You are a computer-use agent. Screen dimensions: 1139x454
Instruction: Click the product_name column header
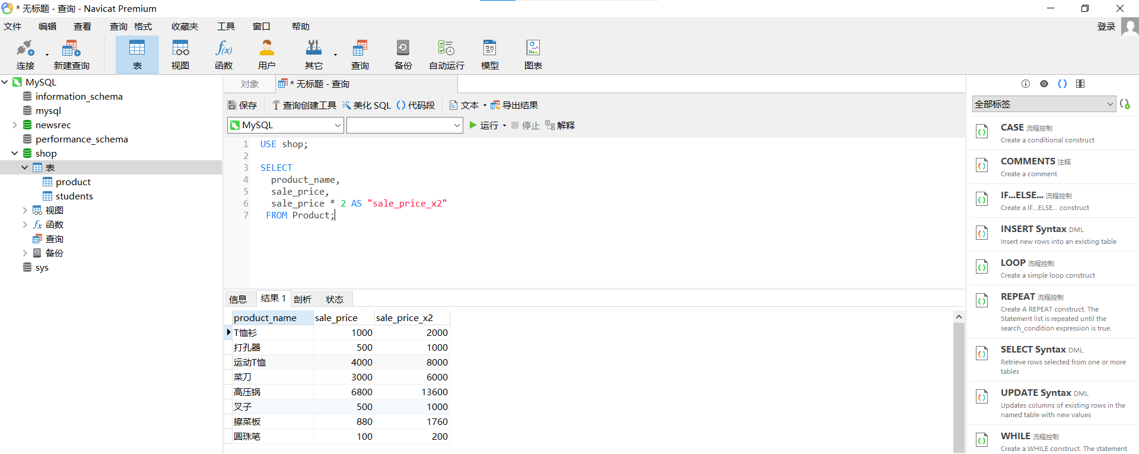click(x=272, y=318)
